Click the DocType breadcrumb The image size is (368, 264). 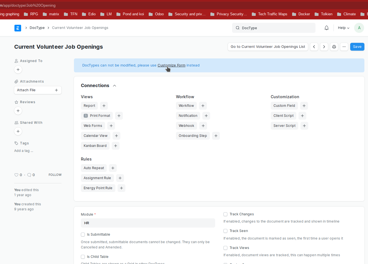point(37,28)
